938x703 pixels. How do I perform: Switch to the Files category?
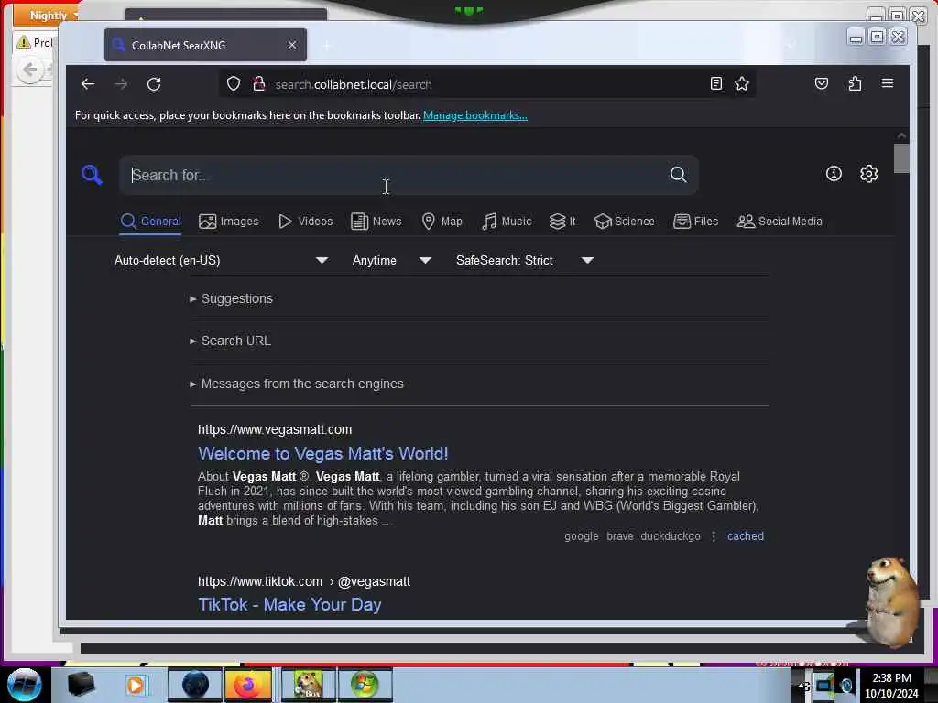pyautogui.click(x=696, y=222)
